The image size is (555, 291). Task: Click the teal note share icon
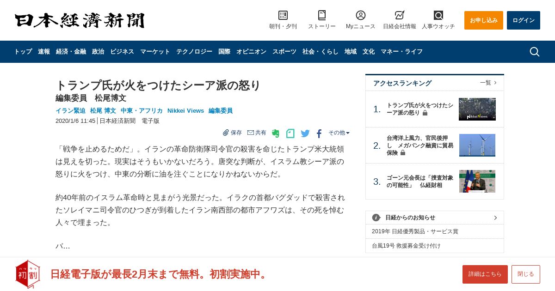click(x=290, y=133)
